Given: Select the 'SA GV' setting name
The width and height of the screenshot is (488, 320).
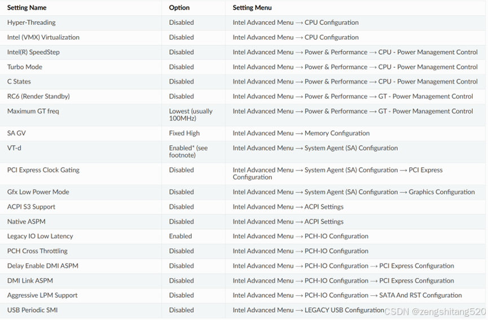Looking at the screenshot, I should [16, 133].
